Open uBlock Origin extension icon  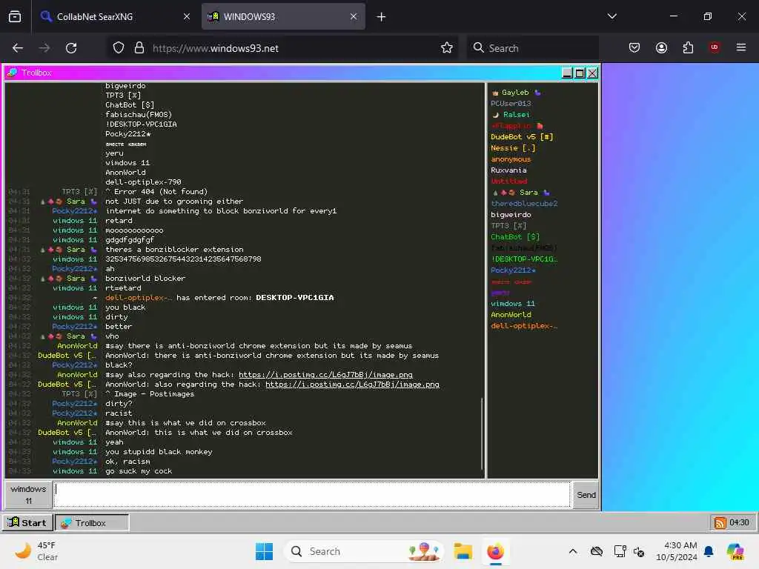(x=715, y=47)
